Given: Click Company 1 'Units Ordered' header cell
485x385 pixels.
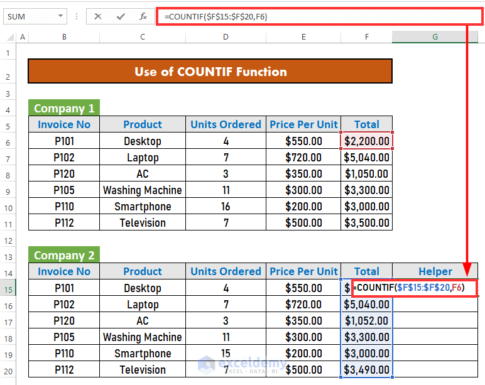Looking at the screenshot, I should (x=226, y=124).
